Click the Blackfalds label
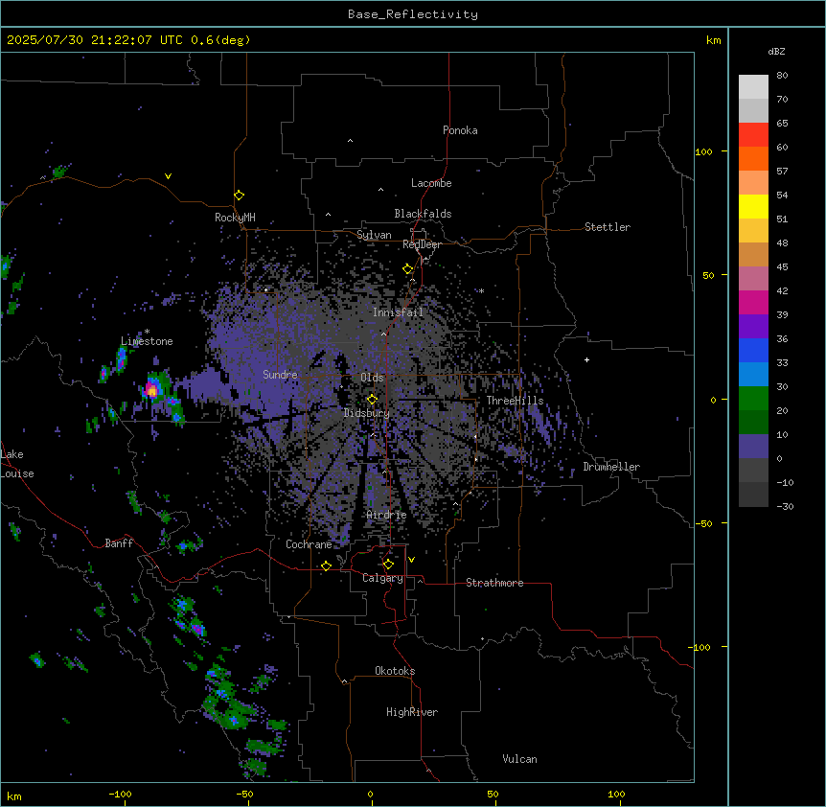 tap(423, 214)
